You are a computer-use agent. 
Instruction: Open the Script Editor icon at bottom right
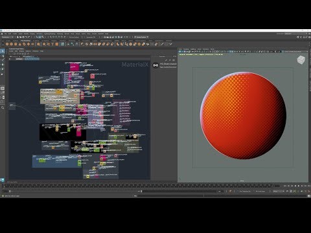(x=308, y=196)
